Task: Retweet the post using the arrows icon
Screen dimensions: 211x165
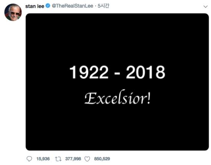Action: pyautogui.click(x=58, y=159)
